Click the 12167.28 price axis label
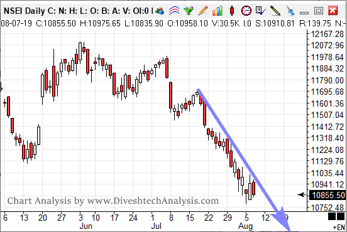347x232 pixels. tap(327, 34)
